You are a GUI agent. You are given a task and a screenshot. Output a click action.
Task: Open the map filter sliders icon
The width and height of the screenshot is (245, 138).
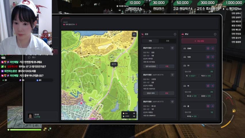point(134,34)
